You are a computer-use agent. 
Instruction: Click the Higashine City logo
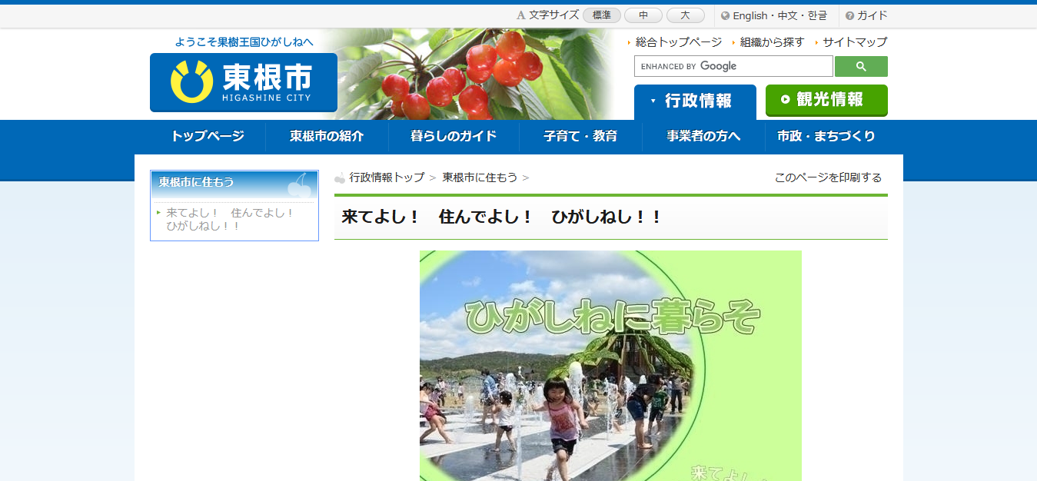pos(244,82)
